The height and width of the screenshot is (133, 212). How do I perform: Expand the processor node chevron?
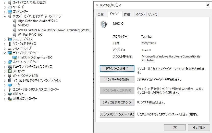(x=5, y=71)
